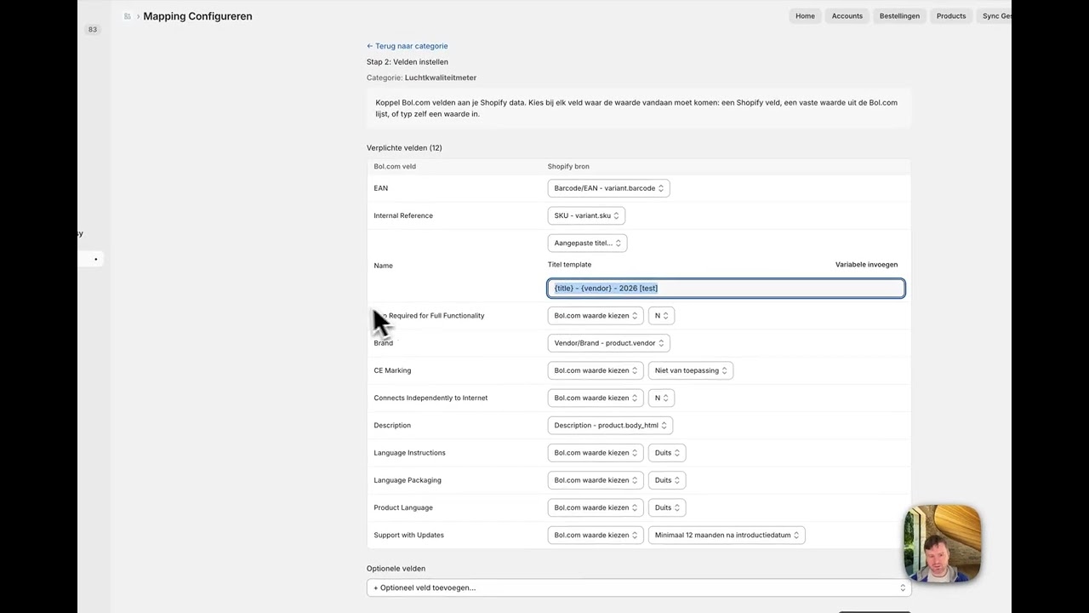Click the CE Marking label
Image resolution: width=1089 pixels, height=613 pixels.
tap(392, 370)
